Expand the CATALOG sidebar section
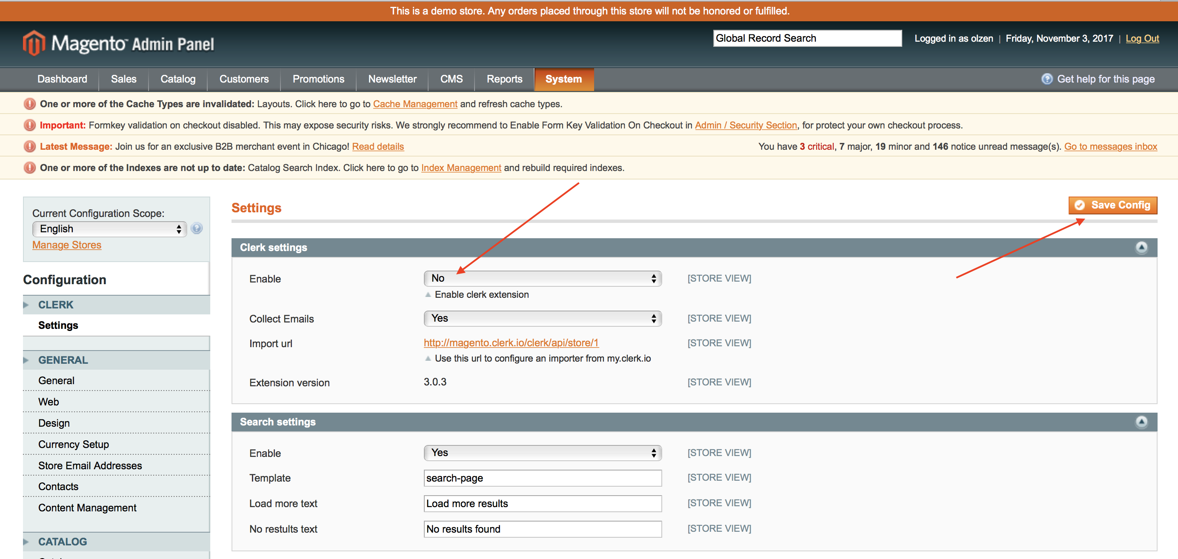Image resolution: width=1178 pixels, height=559 pixels. pyautogui.click(x=62, y=542)
